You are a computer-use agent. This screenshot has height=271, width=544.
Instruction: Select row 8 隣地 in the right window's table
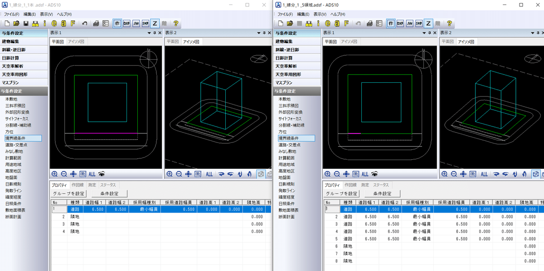[x=434, y=261]
